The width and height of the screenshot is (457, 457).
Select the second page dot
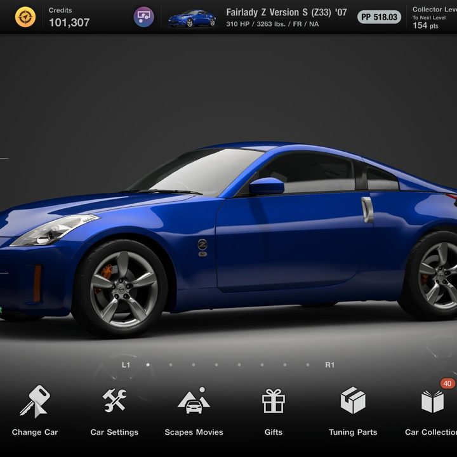(x=171, y=364)
